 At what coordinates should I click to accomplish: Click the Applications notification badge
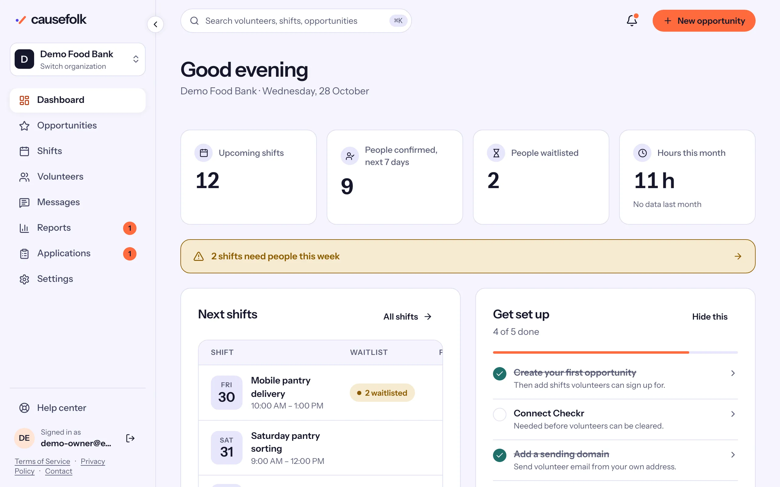129,254
